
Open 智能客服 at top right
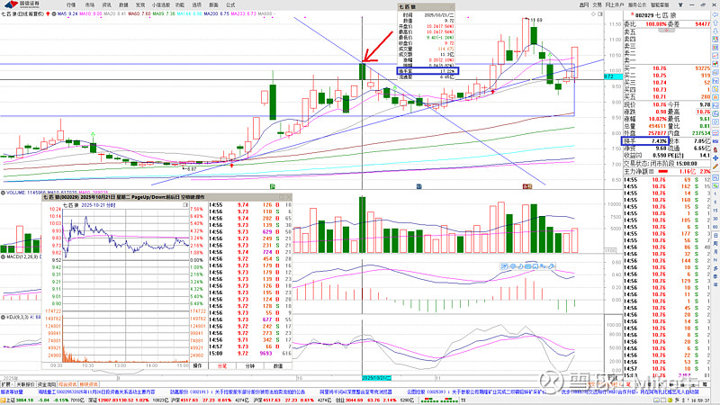[660, 4]
